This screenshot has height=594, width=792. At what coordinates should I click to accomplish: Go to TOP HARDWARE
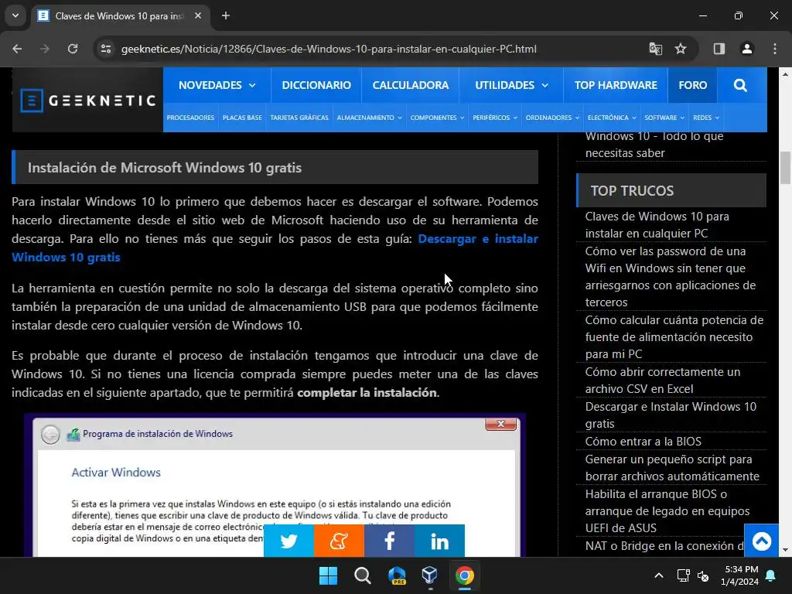click(616, 85)
